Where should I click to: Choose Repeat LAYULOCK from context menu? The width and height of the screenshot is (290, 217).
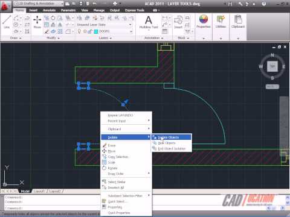(x=126, y=115)
